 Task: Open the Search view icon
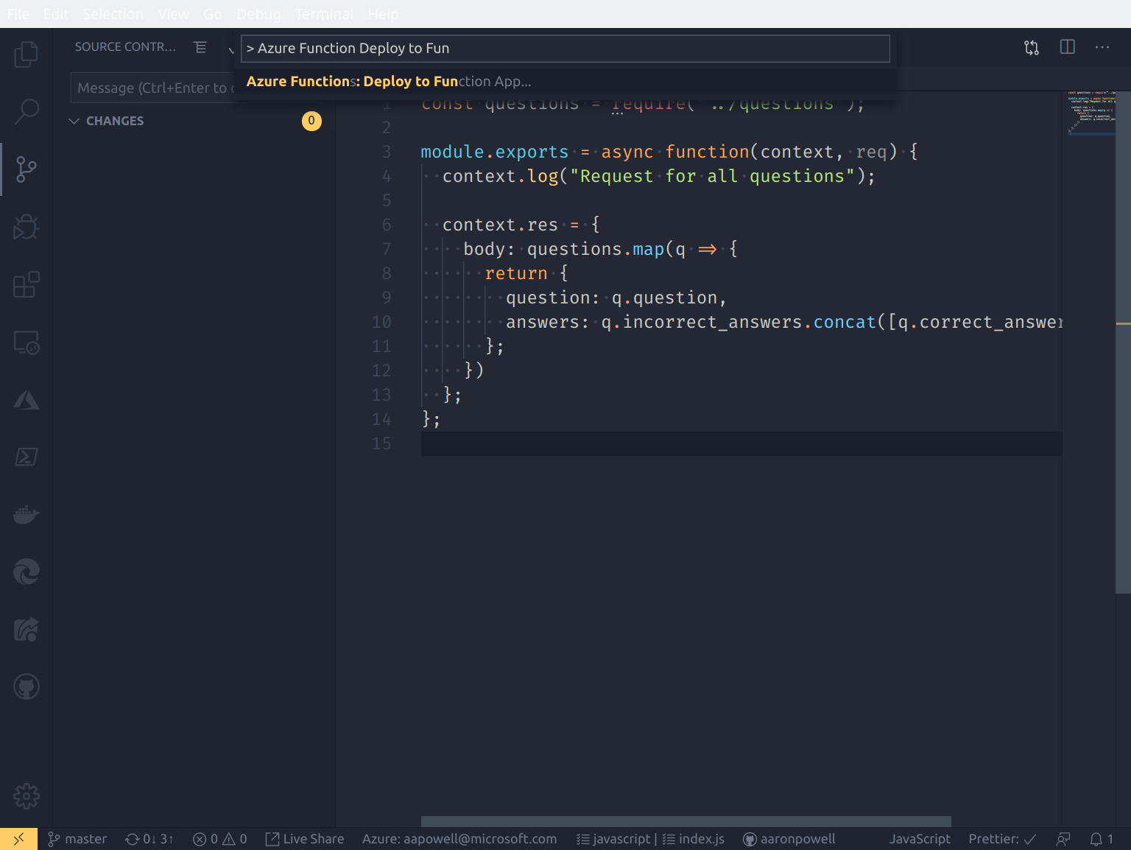click(27, 111)
